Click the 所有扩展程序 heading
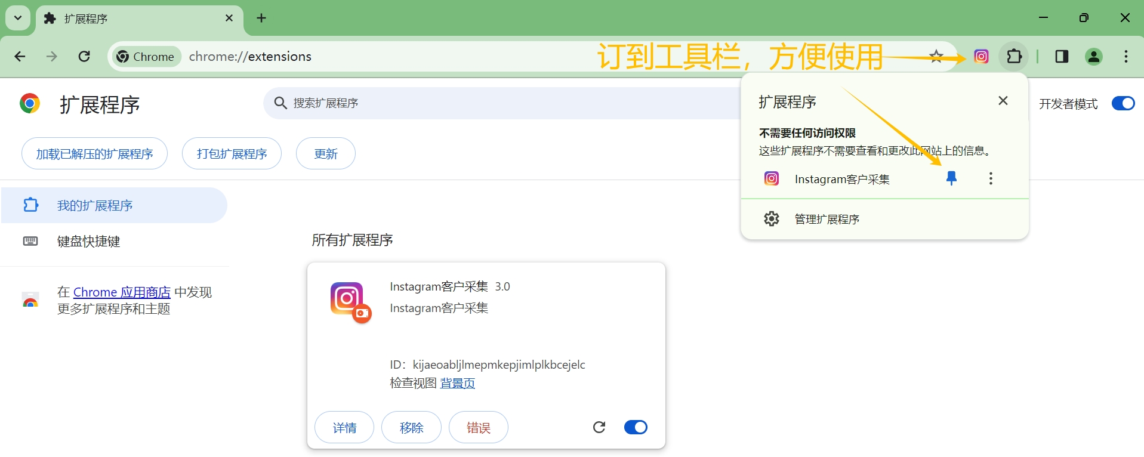Image resolution: width=1144 pixels, height=457 pixels. pyautogui.click(x=352, y=240)
